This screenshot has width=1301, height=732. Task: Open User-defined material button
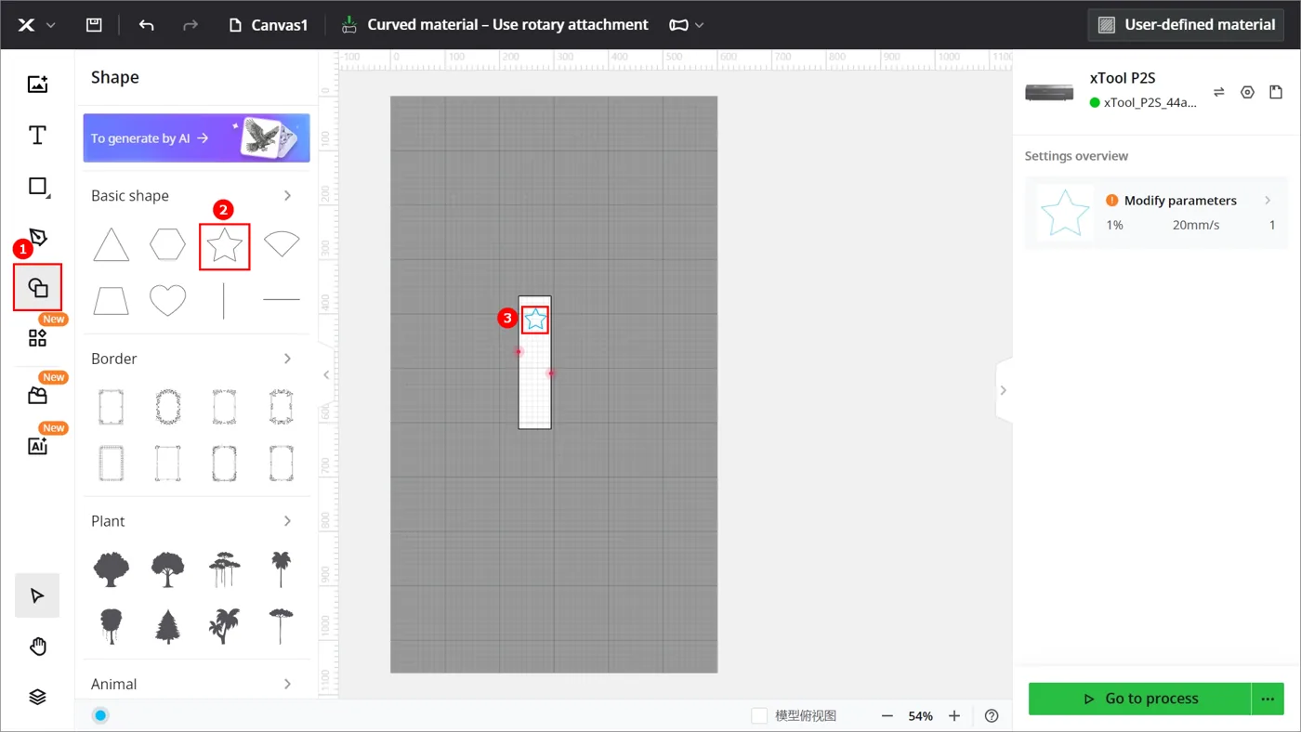[x=1186, y=25]
